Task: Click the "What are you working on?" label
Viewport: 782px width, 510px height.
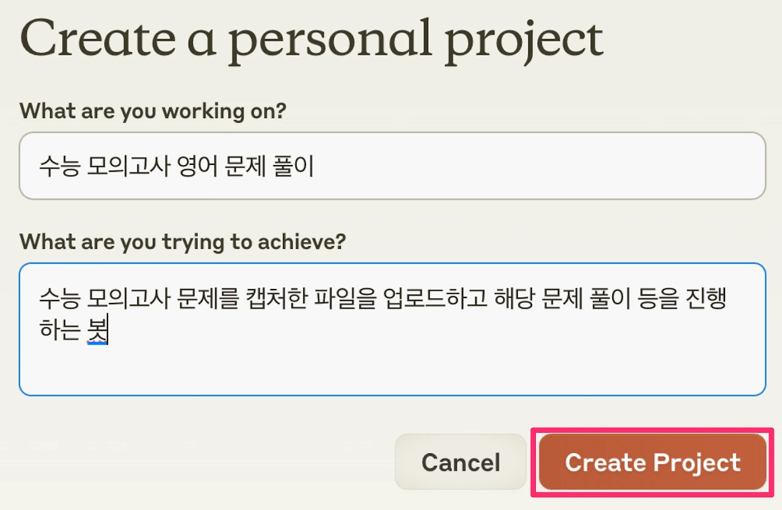Action: click(x=153, y=111)
